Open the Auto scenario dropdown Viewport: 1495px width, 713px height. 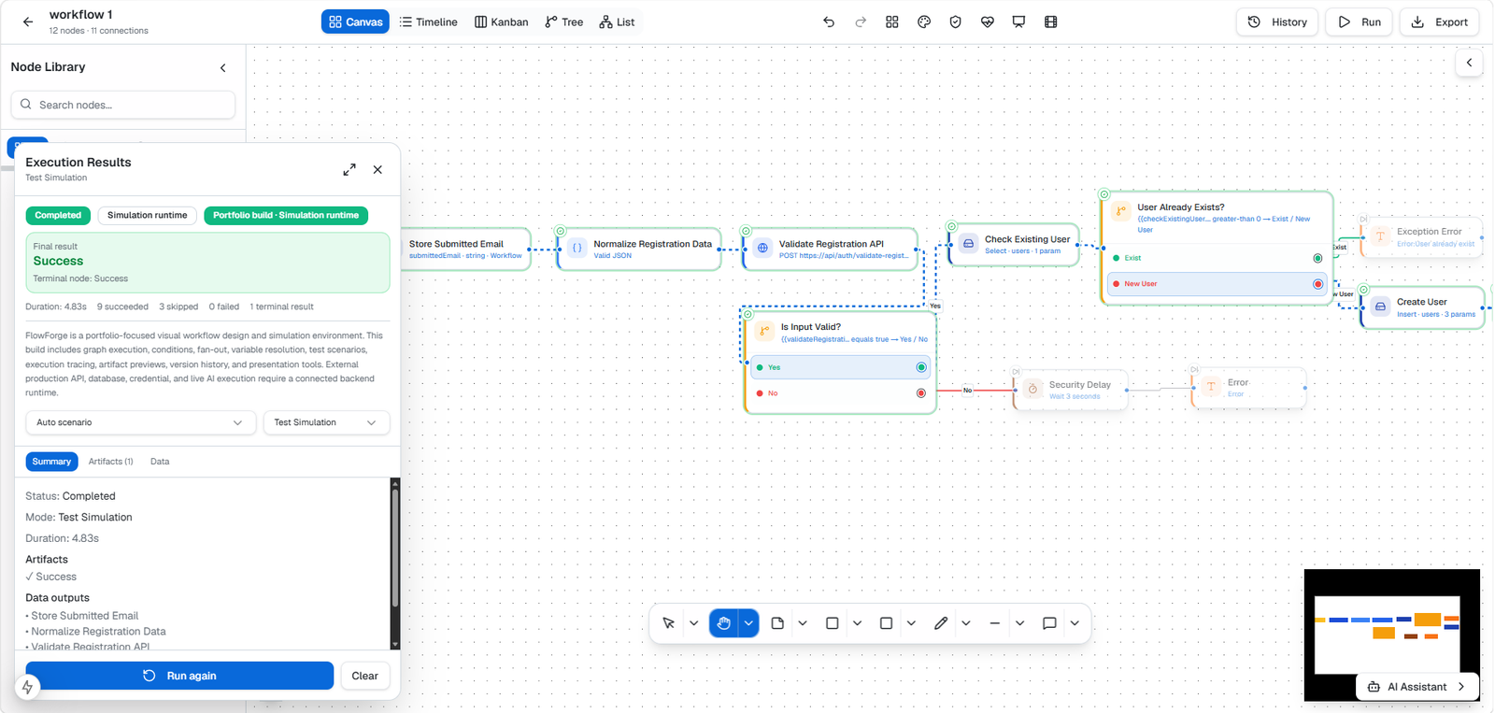coord(139,422)
